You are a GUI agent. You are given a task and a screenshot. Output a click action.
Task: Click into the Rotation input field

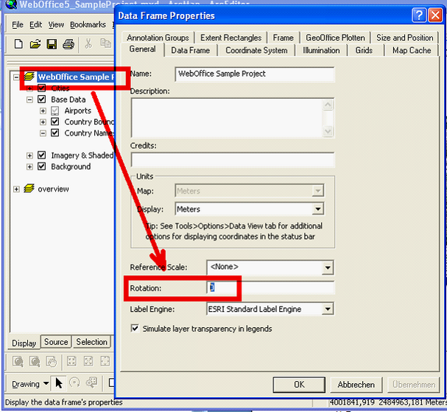pyautogui.click(x=270, y=287)
